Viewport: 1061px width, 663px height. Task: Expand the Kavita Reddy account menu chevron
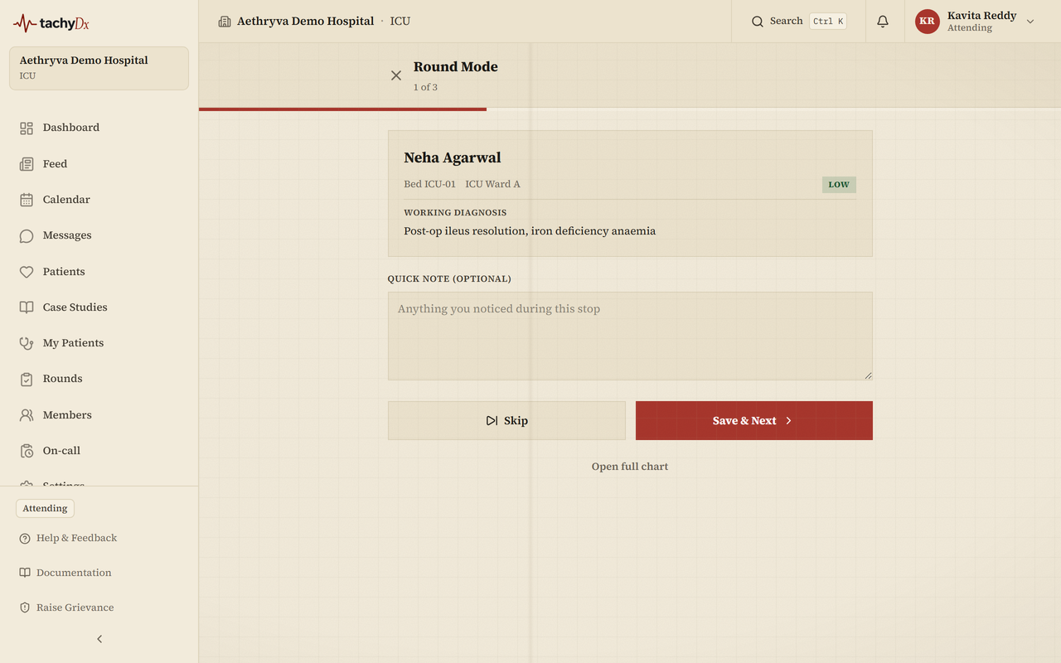[x=1030, y=22]
